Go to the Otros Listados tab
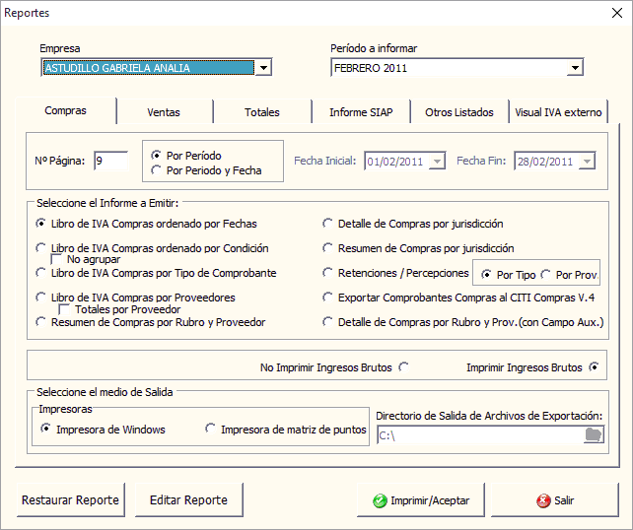Screen dimensions: 633x530 [458, 112]
